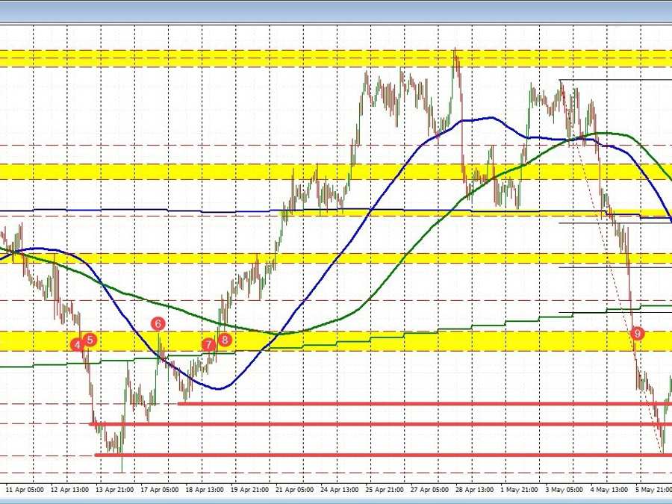Click the '28 Apr 13:00' time axis label
The image size is (672, 504).
pos(474,489)
